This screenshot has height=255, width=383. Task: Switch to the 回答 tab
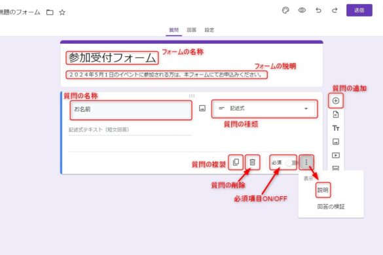pyautogui.click(x=191, y=30)
